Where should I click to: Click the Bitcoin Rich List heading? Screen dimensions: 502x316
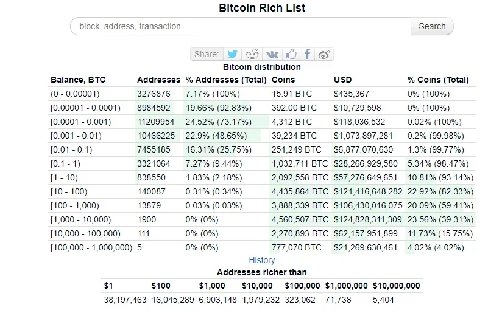262,8
